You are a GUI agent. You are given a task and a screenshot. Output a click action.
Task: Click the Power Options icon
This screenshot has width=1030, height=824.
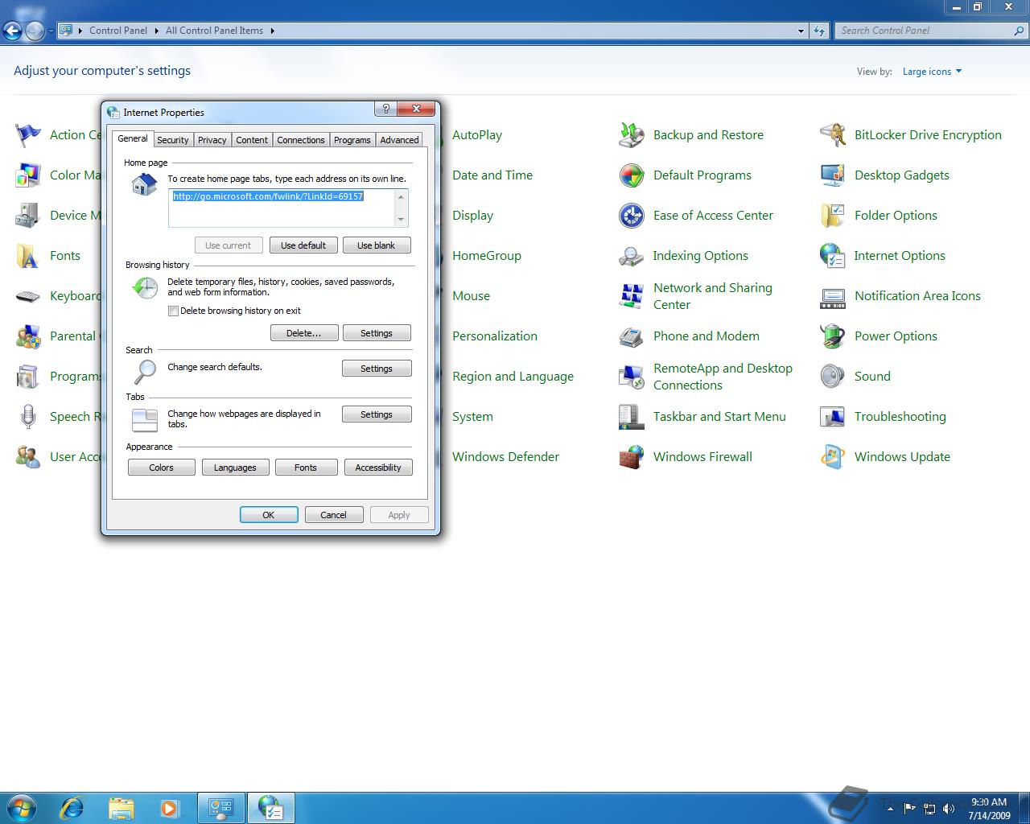click(833, 336)
